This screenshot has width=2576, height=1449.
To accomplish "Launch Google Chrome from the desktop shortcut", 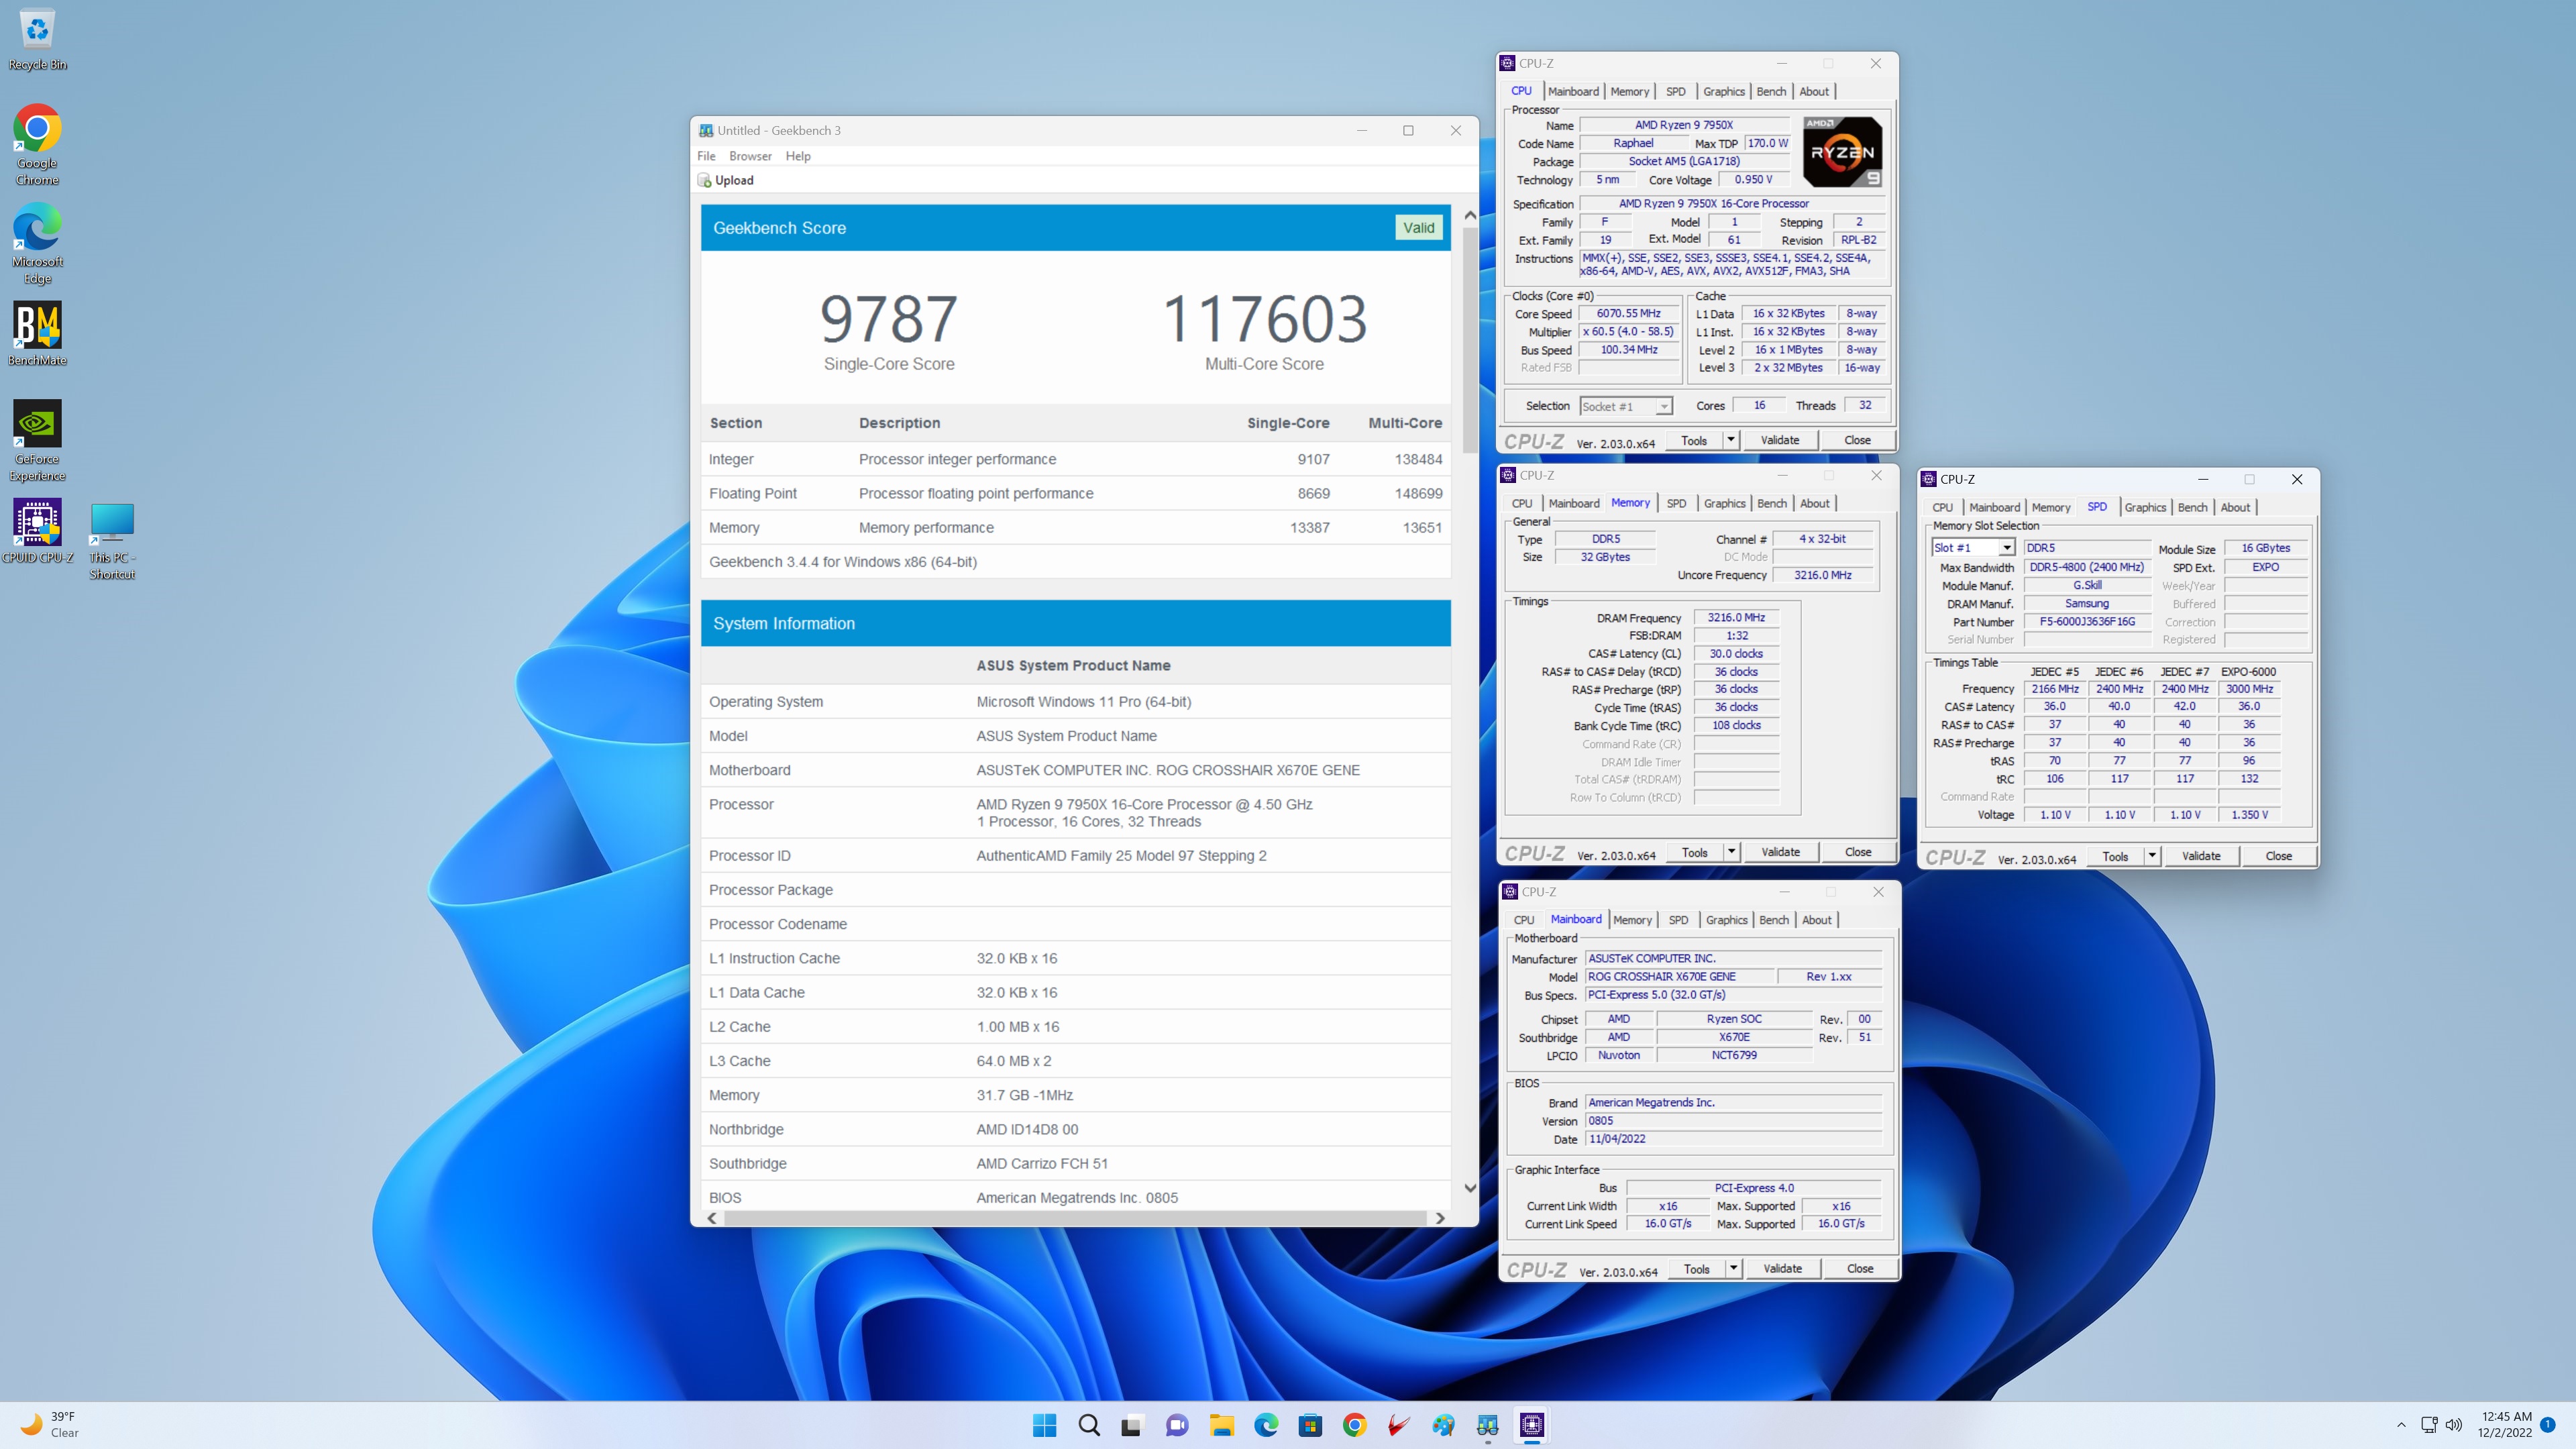I will coord(37,145).
